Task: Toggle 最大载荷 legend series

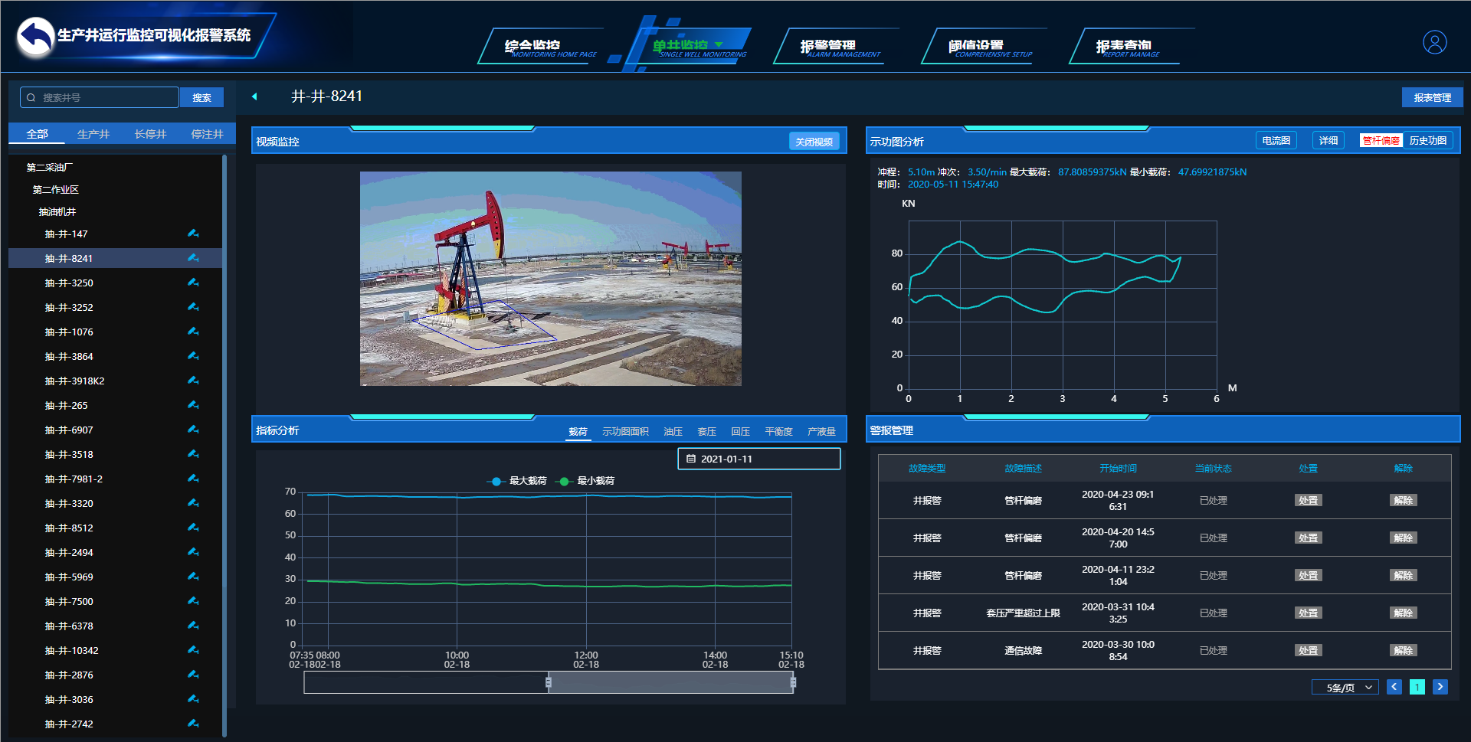Action: (517, 481)
